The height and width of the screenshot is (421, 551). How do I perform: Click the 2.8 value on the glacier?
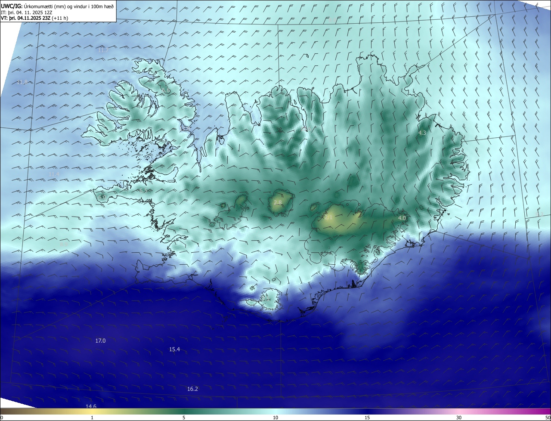coord(278,203)
